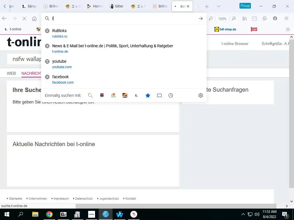Open the library bookshelf icon in the toolbar
Viewport: 294px width, 220px height.
pyautogui.click(x=245, y=18)
